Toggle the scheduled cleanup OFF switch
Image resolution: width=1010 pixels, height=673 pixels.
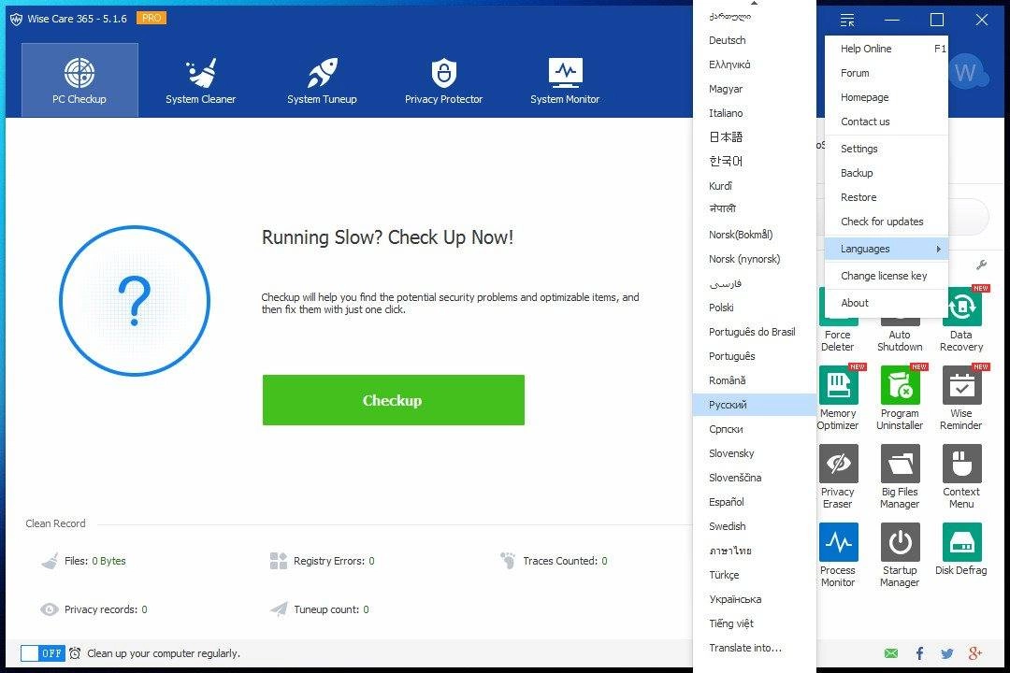tap(42, 653)
